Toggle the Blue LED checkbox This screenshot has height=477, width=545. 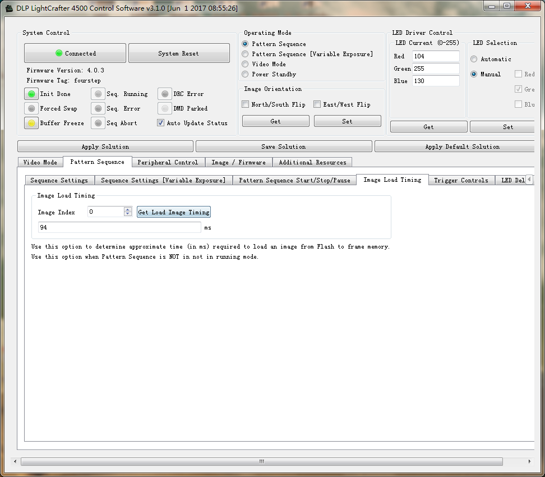(518, 104)
